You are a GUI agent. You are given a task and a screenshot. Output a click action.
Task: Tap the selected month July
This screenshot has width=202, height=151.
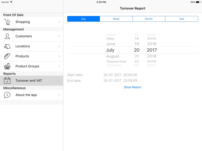110,50
